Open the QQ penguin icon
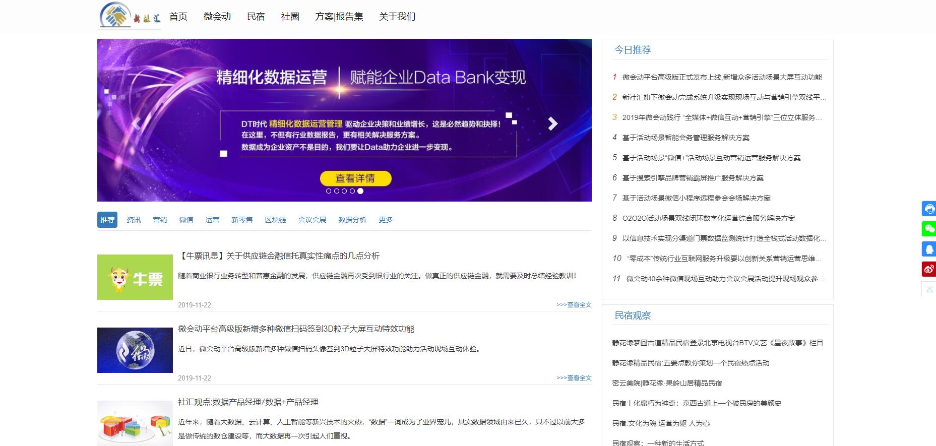 coord(929,249)
